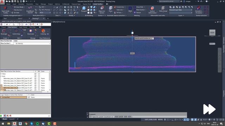
Task: Expand the Layers panel dropdown
Action: tap(181, 15)
